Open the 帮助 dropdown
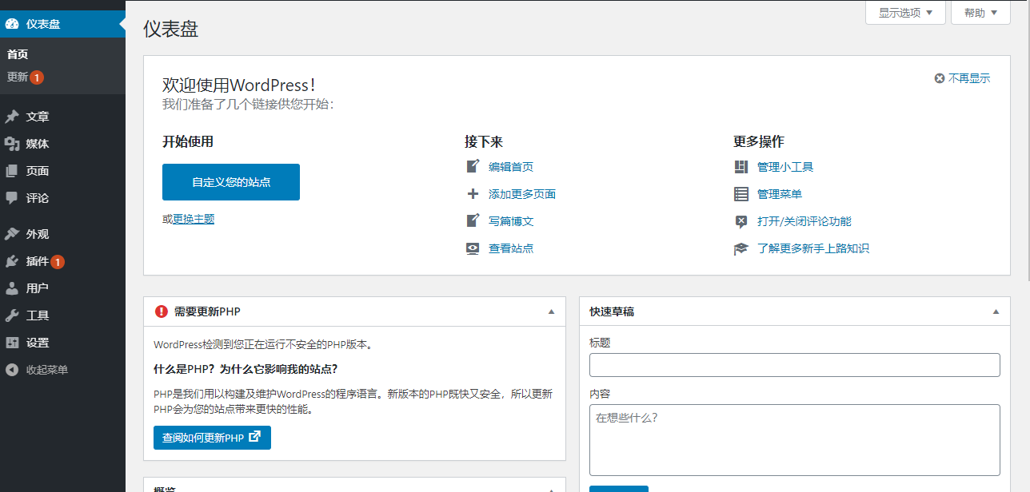 pyautogui.click(x=980, y=12)
